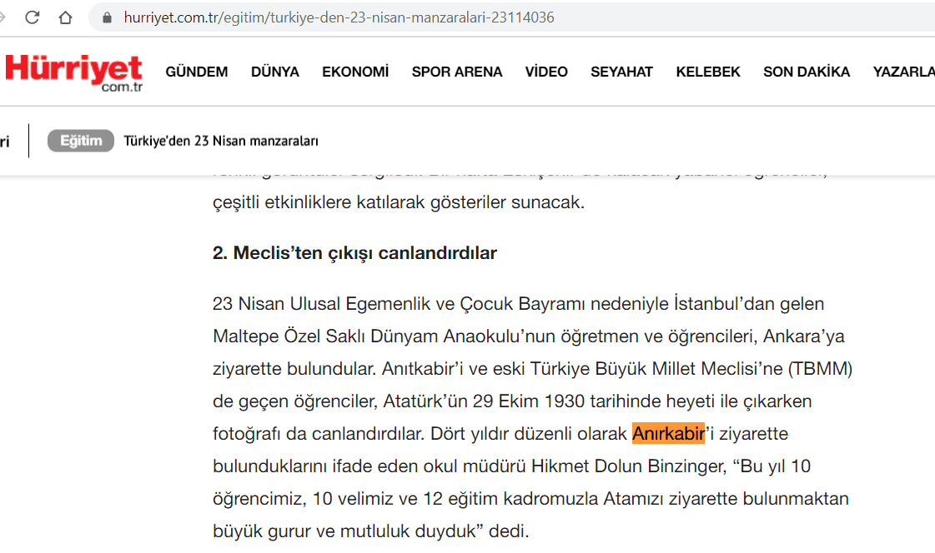
Task: Click the browser forward arrow
Action: coord(4,17)
